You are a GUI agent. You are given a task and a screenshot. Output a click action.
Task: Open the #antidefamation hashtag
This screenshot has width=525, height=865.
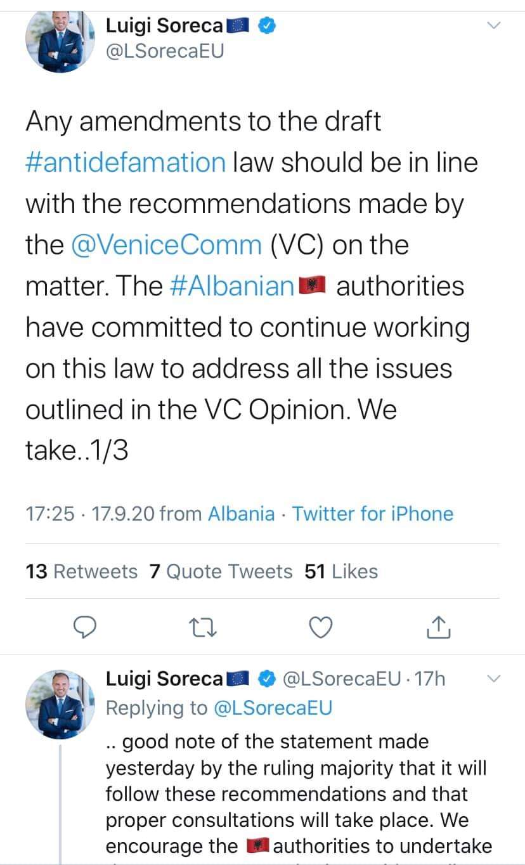[126, 162]
